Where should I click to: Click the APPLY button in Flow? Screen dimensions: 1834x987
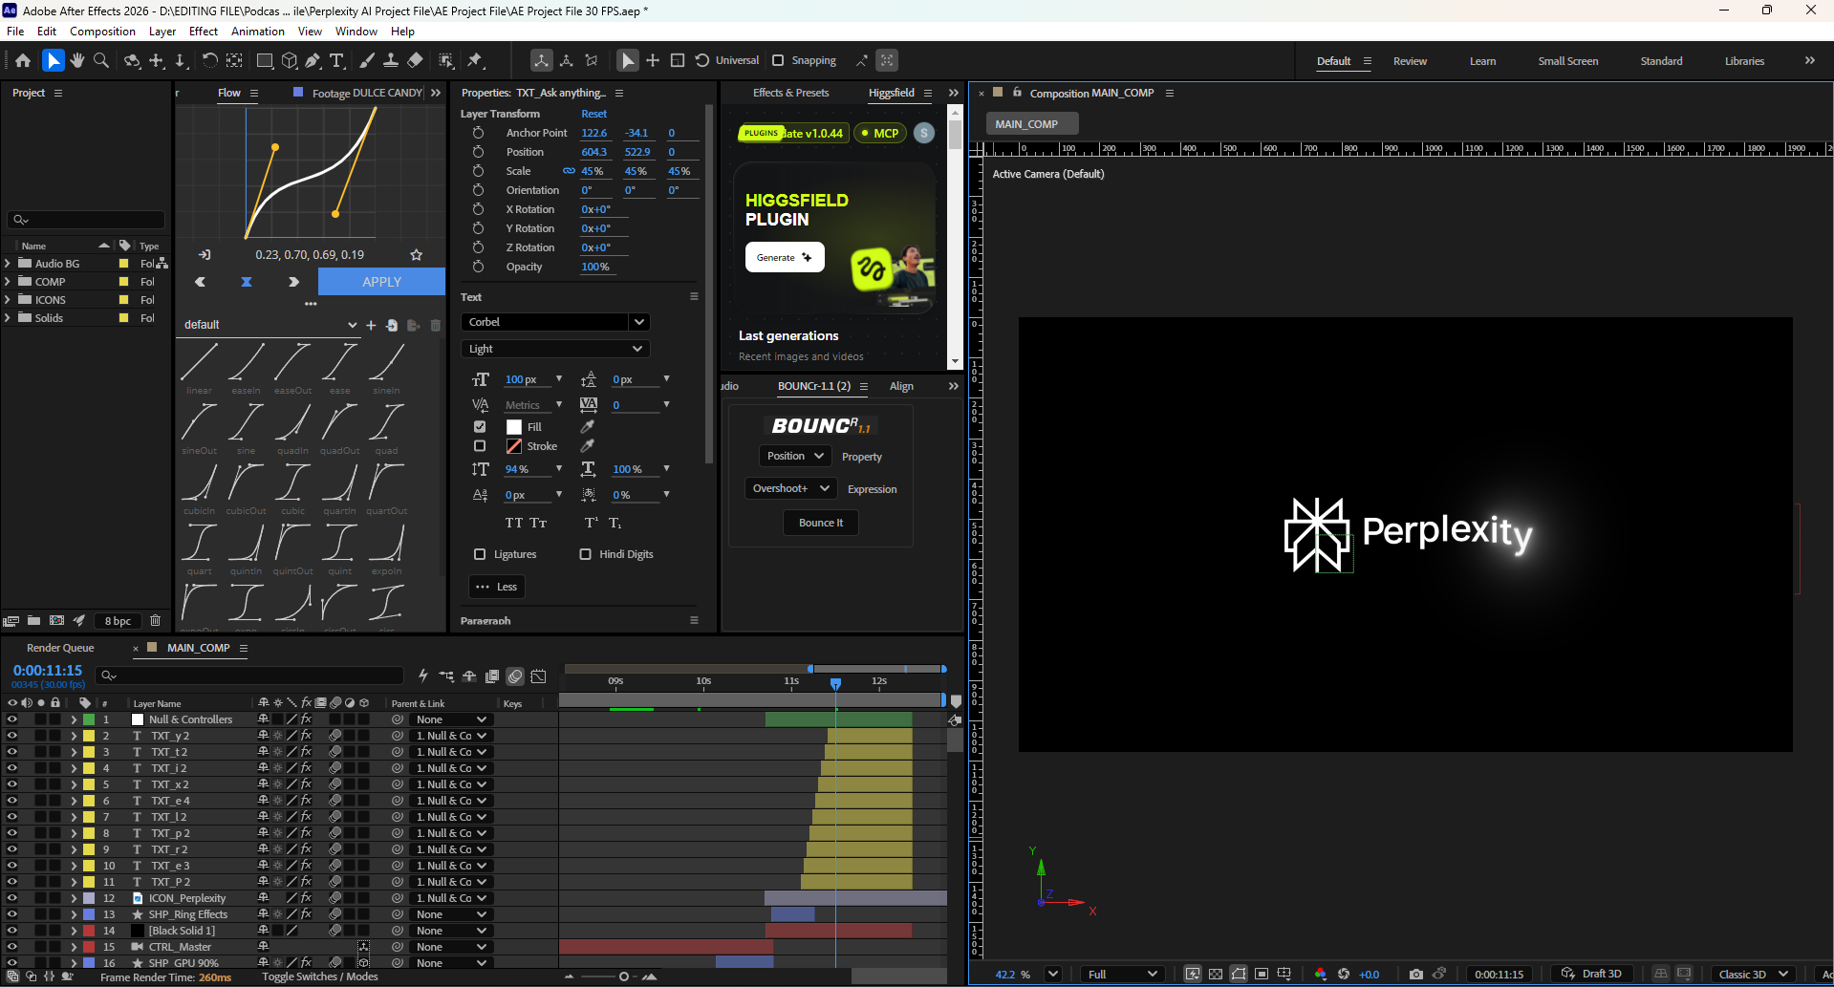(381, 282)
